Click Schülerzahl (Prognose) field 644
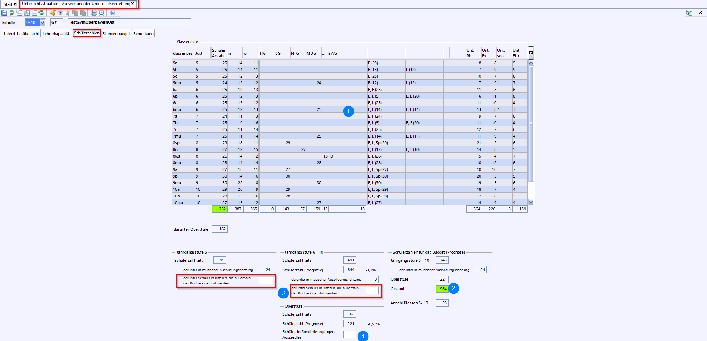This screenshot has width=707, height=341. 349,270
